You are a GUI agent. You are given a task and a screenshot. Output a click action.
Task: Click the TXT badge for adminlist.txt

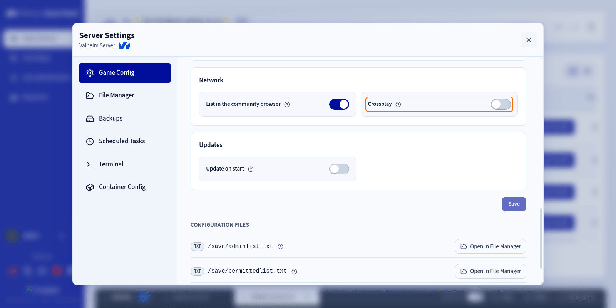click(x=198, y=246)
